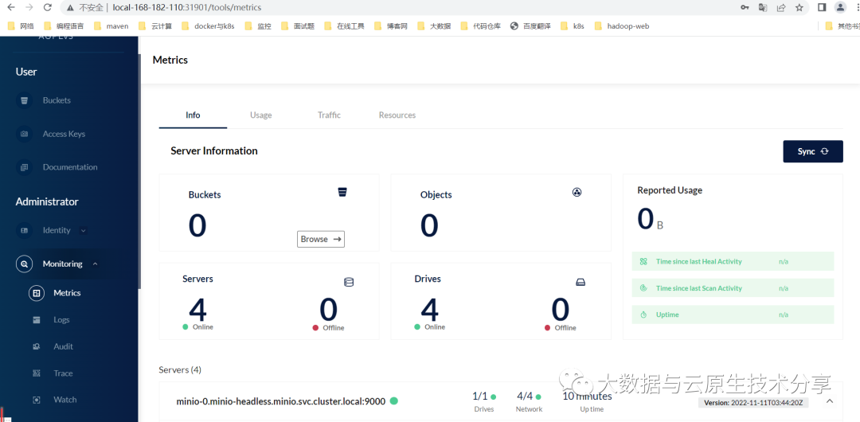This screenshot has height=422, width=860.
Task: Click the Servers (4) heading
Action: pos(180,370)
